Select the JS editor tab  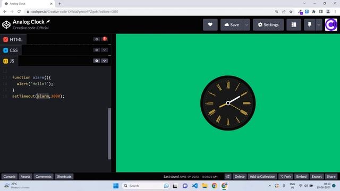point(9,61)
